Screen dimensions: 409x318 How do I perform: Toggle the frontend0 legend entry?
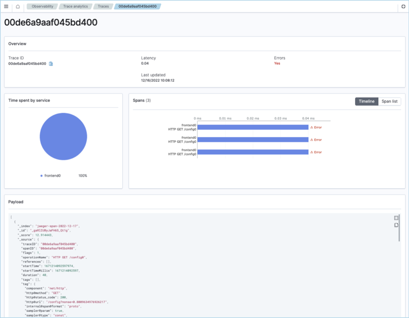pyautogui.click(x=52, y=175)
